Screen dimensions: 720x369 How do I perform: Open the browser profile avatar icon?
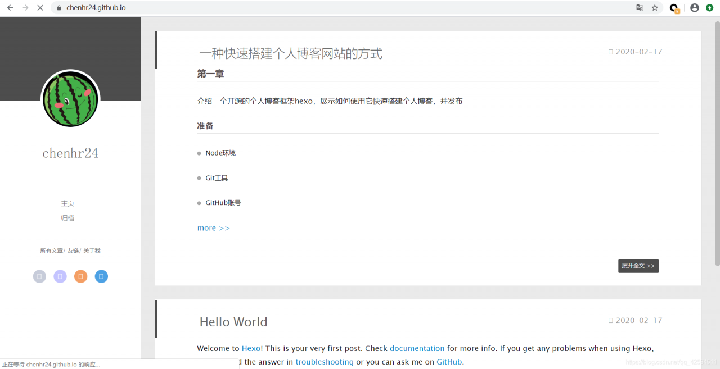[695, 8]
